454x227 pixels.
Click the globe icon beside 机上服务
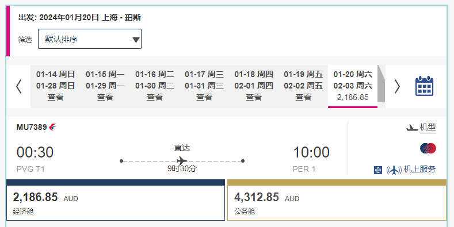[378, 170]
